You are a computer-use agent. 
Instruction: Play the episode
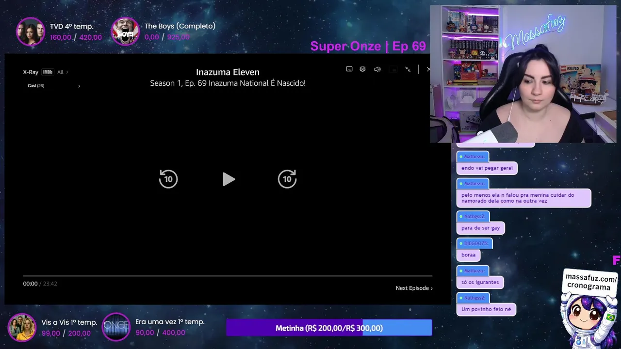[x=229, y=179]
